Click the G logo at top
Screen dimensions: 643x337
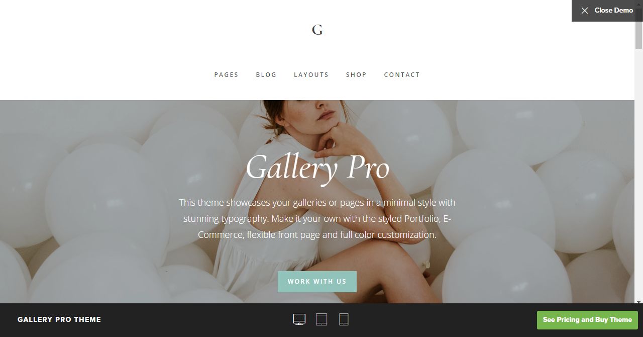(x=317, y=30)
